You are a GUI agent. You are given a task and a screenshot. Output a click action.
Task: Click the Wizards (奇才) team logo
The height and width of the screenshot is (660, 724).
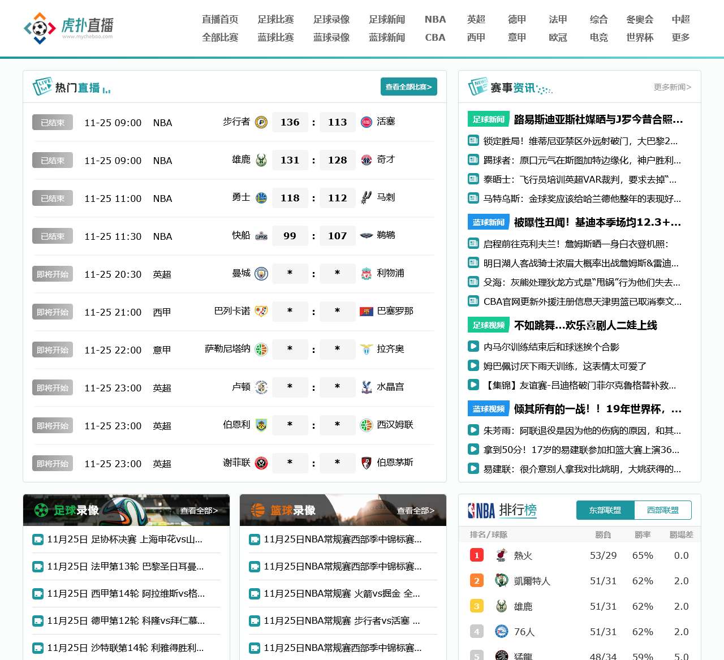[x=367, y=160]
